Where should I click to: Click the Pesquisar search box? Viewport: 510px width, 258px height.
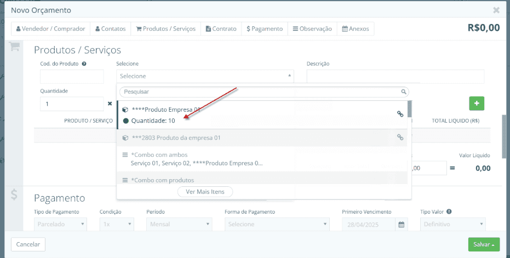264,91
